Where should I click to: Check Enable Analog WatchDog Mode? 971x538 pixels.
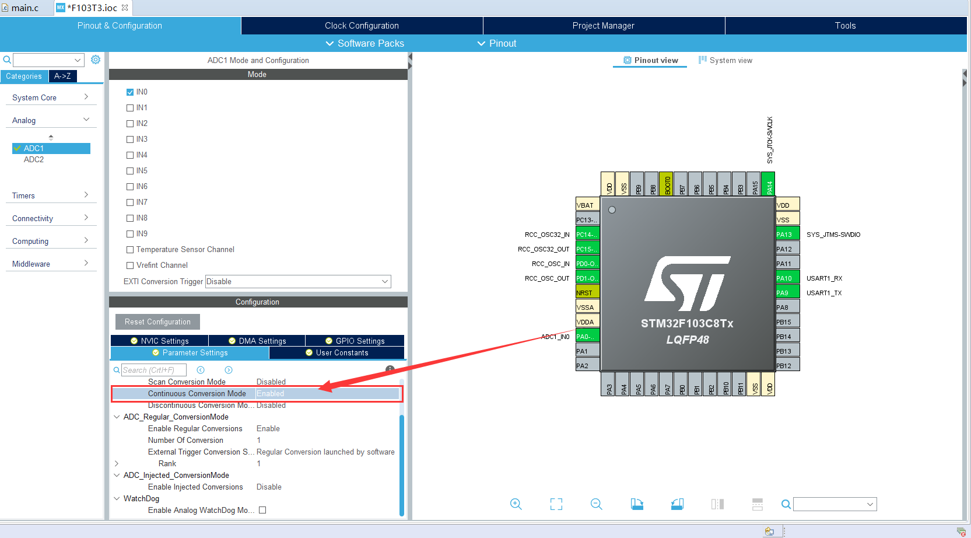tap(262, 509)
